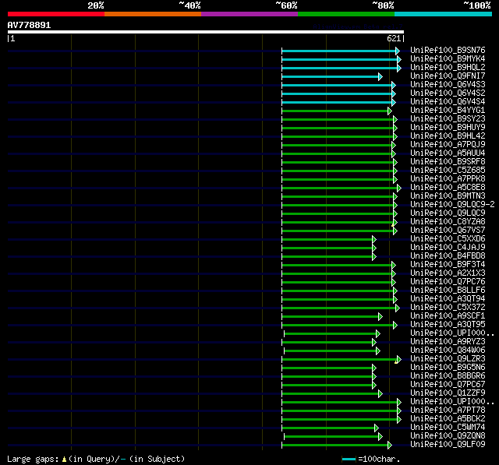The image size is (499, 465).
Task: Select the UniRef100_Q6V4S2 label
Action: coord(448,93)
